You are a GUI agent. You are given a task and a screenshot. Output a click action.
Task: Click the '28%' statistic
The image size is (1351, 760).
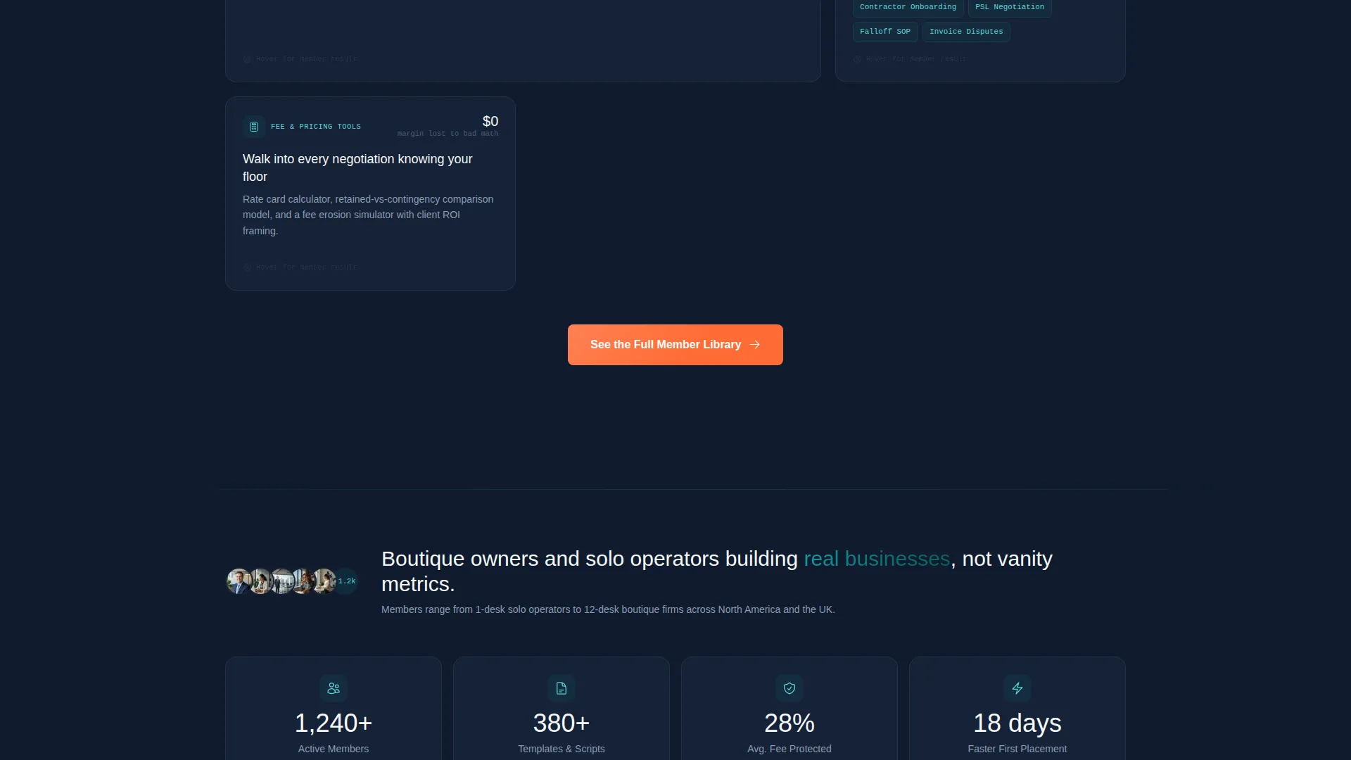pyautogui.click(x=789, y=723)
